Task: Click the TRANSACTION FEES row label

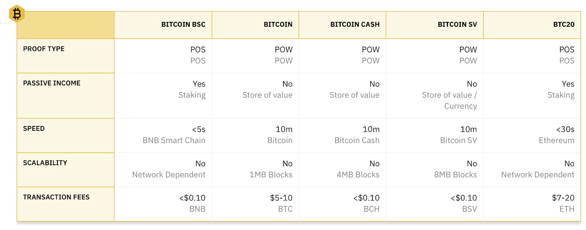Action: click(x=56, y=197)
